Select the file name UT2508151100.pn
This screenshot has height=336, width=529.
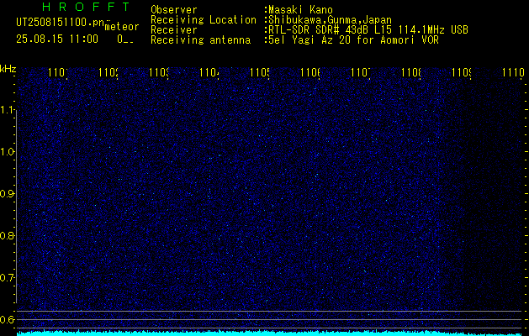pyautogui.click(x=60, y=23)
